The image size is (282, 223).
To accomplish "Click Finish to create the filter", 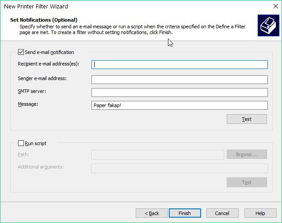I will coord(185,213).
